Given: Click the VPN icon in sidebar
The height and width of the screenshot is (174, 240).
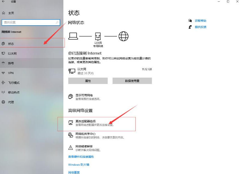Looking at the screenshot, I should (x=3, y=73).
